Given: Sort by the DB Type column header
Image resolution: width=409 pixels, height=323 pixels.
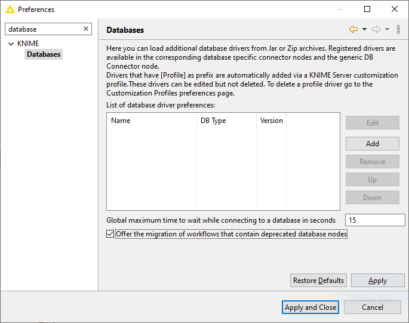Looking at the screenshot, I should [x=227, y=121].
